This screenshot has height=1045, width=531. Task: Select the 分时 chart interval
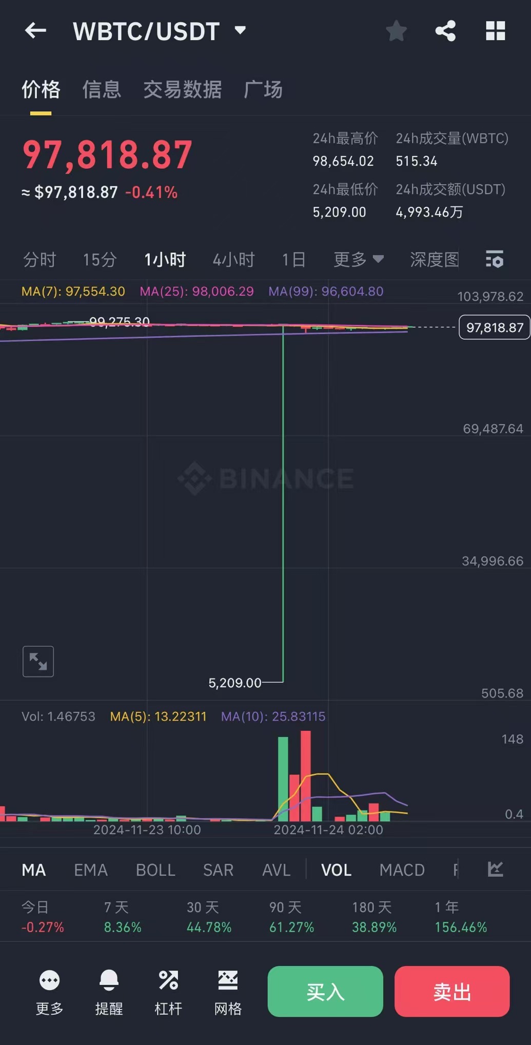tap(40, 260)
